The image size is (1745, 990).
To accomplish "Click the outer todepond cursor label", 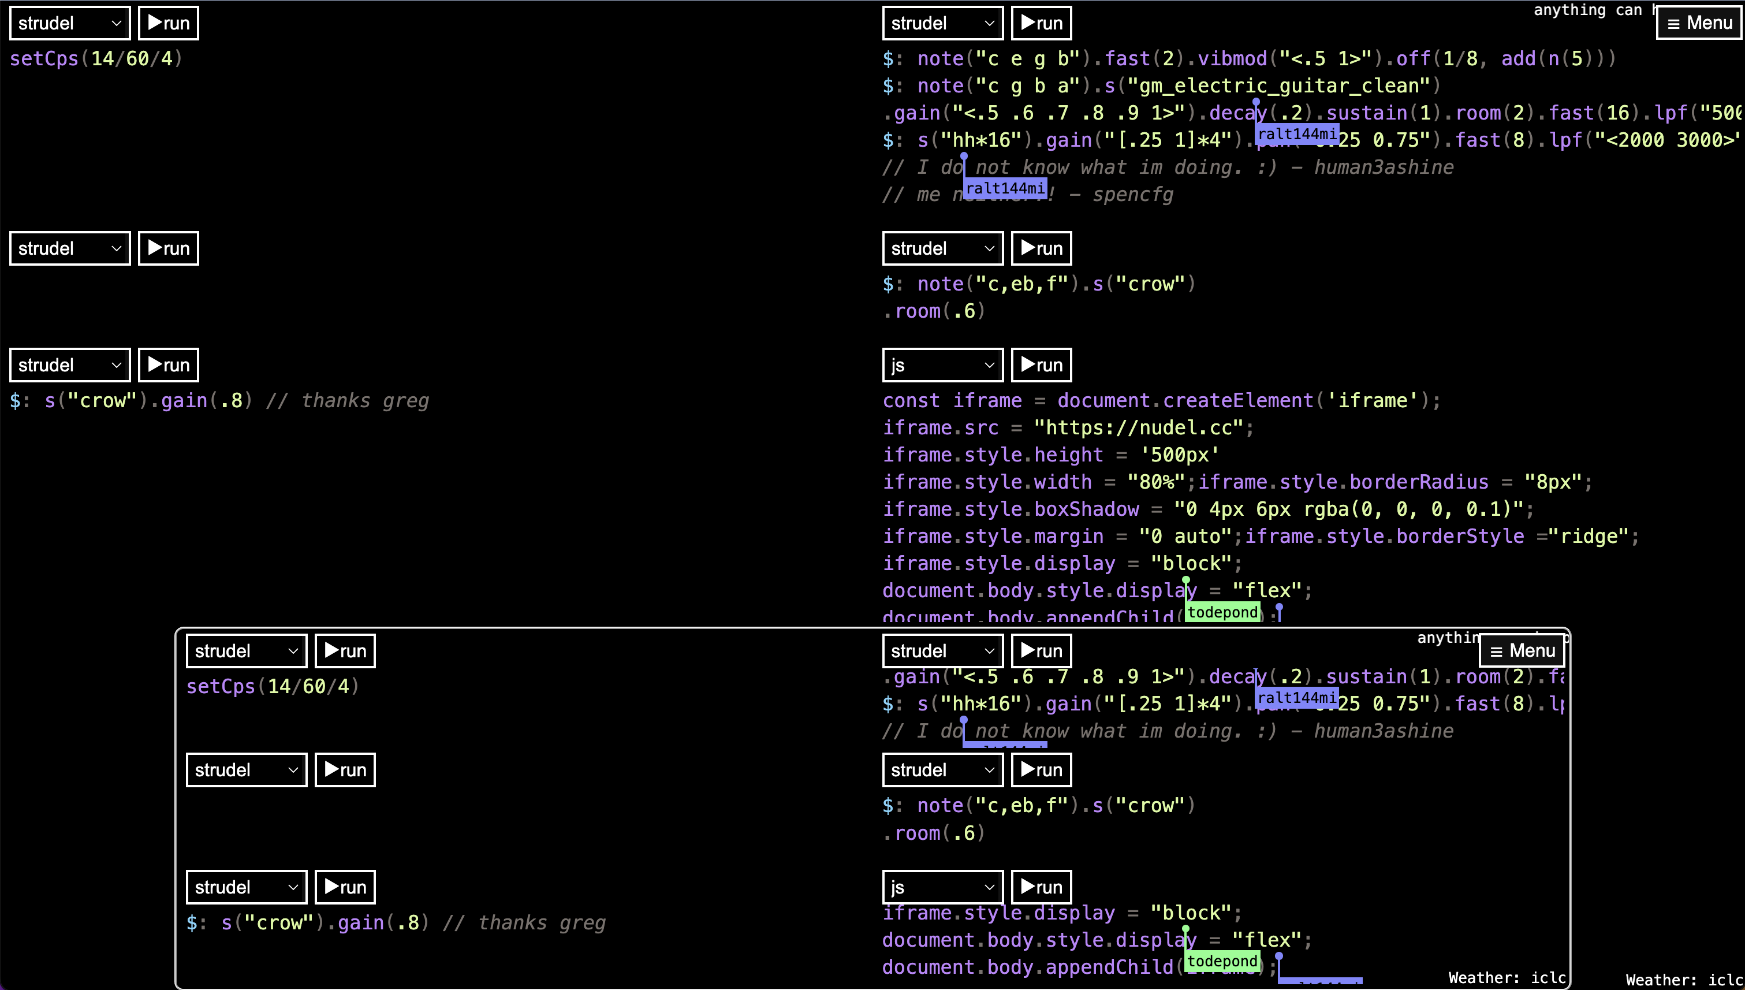I will 1222,612.
